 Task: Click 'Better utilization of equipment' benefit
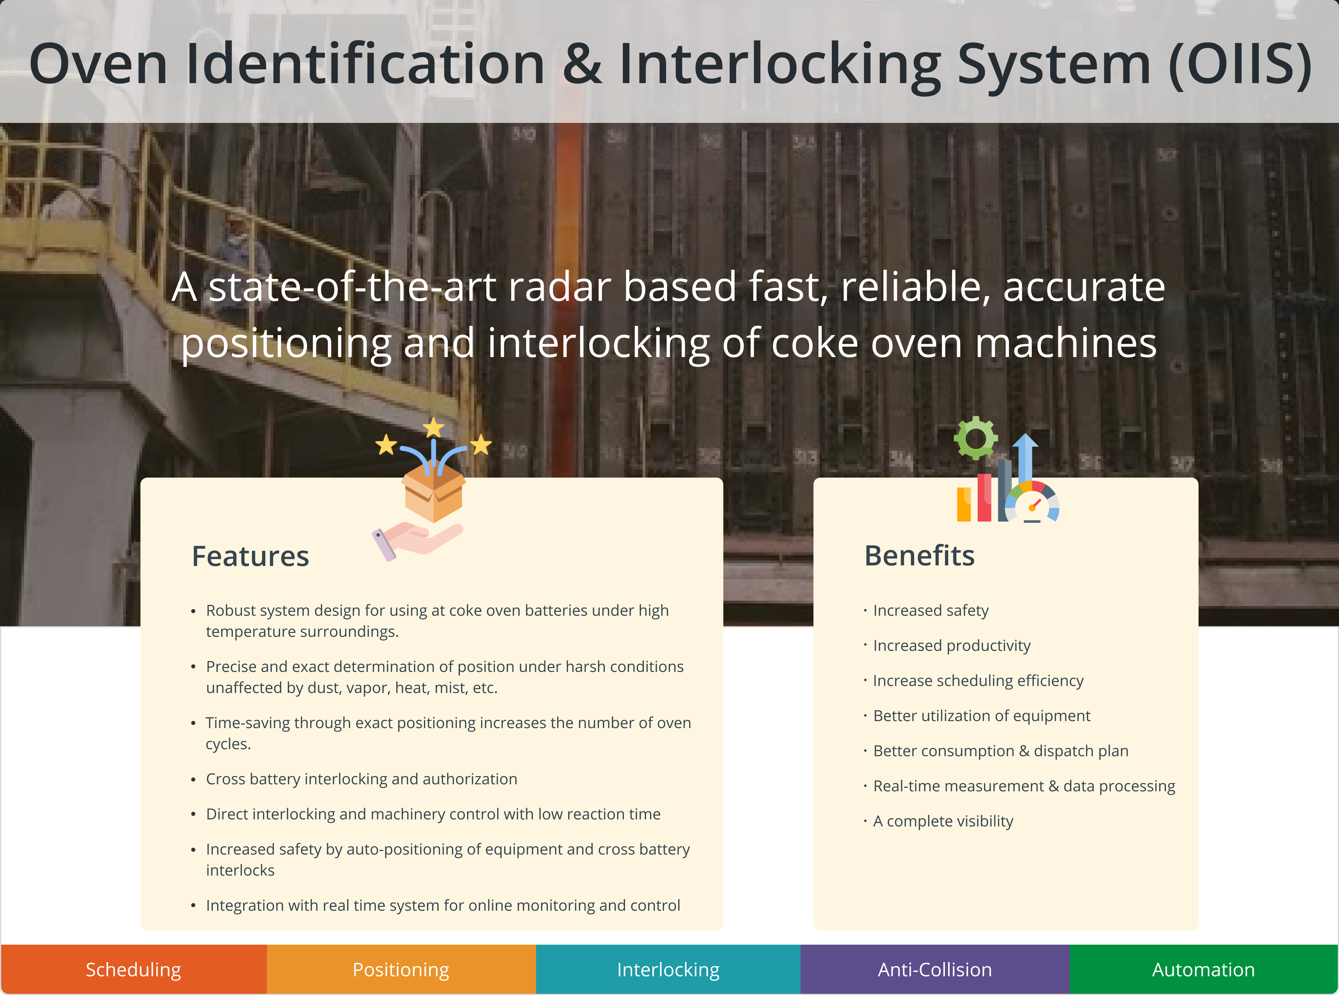pyautogui.click(x=981, y=716)
